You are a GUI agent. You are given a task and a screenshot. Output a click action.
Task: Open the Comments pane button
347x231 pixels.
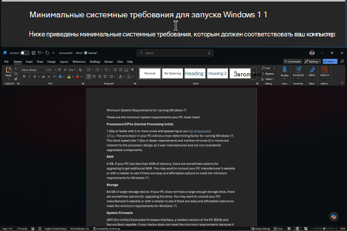coord(293,61)
